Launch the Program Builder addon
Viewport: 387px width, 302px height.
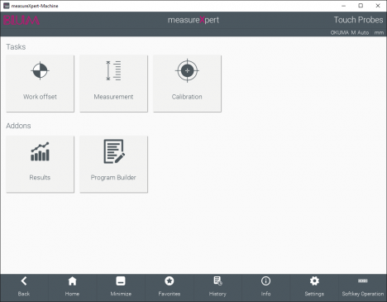coord(113,165)
